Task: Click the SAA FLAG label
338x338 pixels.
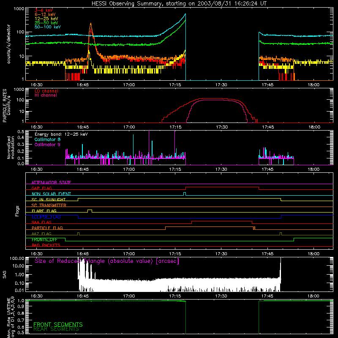Action: 41,222
